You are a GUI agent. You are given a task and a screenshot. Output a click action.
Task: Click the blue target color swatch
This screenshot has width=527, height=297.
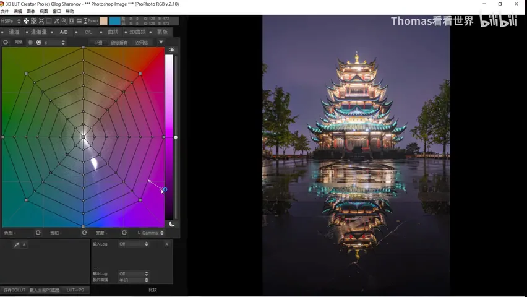[114, 21]
